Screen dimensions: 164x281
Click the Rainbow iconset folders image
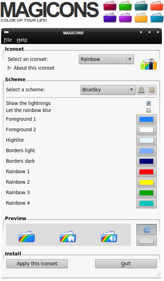(x=149, y=64)
